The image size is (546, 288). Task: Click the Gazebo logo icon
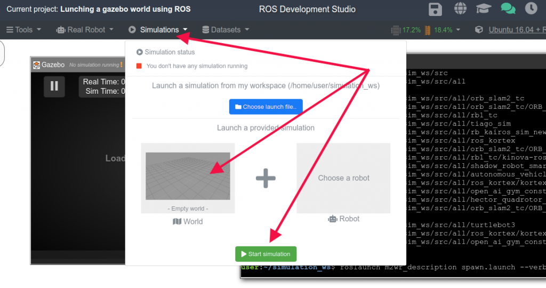(37, 65)
